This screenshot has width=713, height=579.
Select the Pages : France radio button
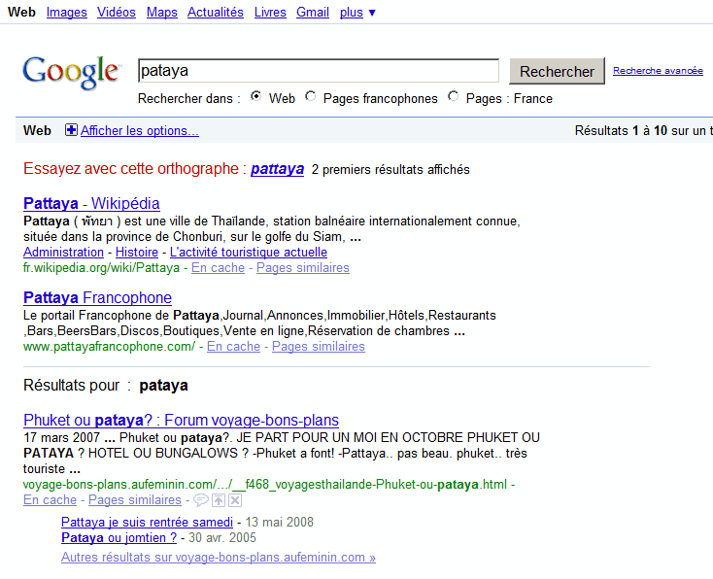[x=453, y=96]
